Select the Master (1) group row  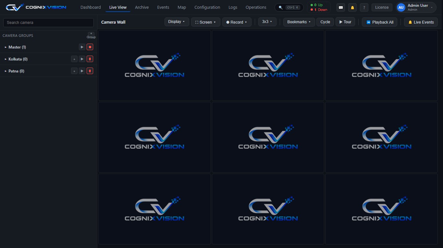(x=48, y=47)
